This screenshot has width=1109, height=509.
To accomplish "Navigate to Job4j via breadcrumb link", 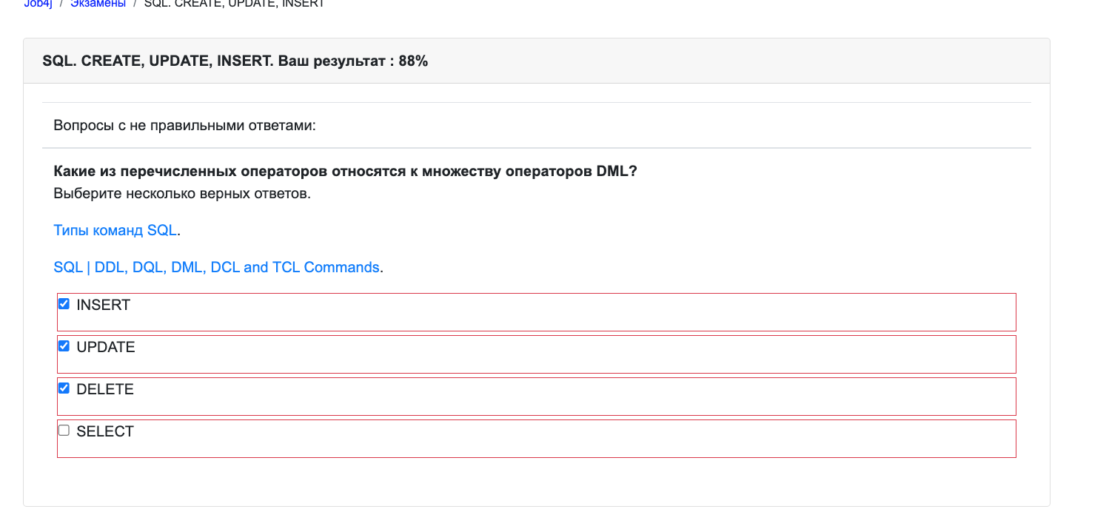I will click(x=37, y=4).
